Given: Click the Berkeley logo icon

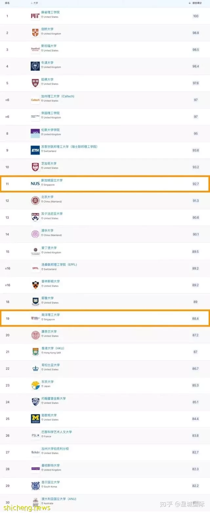Looking at the screenshot, I should point(35,452).
